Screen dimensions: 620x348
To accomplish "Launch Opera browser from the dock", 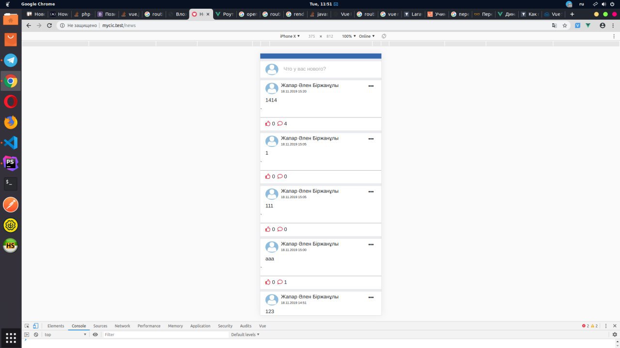I will click(11, 101).
